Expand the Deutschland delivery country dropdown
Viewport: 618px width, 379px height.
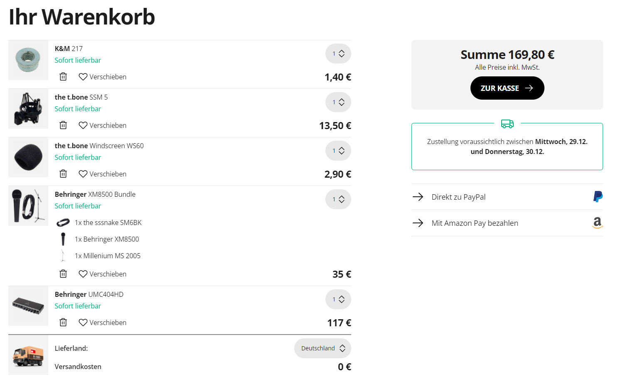pyautogui.click(x=323, y=348)
